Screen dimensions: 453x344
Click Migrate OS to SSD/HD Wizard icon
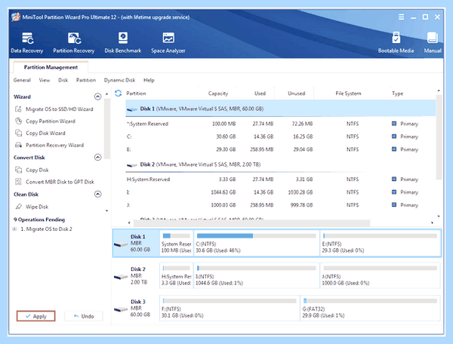pyautogui.click(x=18, y=109)
